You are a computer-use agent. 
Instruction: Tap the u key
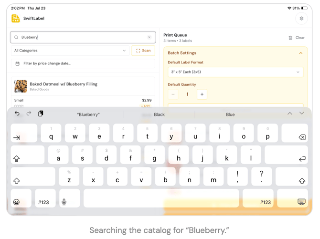coord(195,133)
